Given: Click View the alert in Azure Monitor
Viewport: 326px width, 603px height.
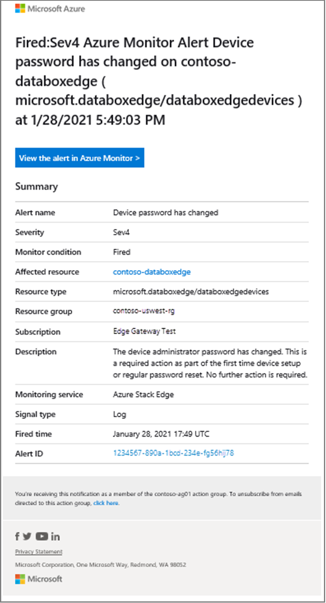Looking at the screenshot, I should [x=79, y=158].
